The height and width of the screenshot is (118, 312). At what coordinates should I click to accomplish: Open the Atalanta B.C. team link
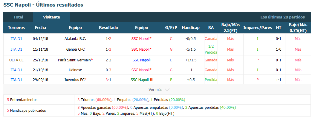coord(75,39)
